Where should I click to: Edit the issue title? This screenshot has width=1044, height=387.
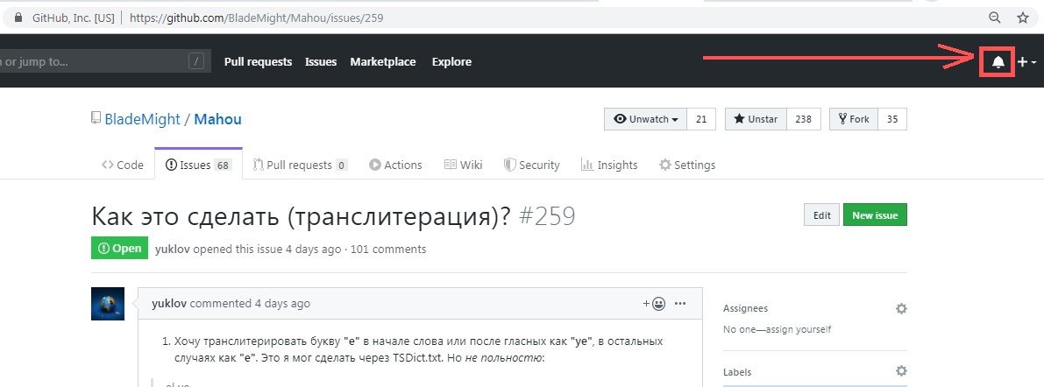click(x=821, y=215)
